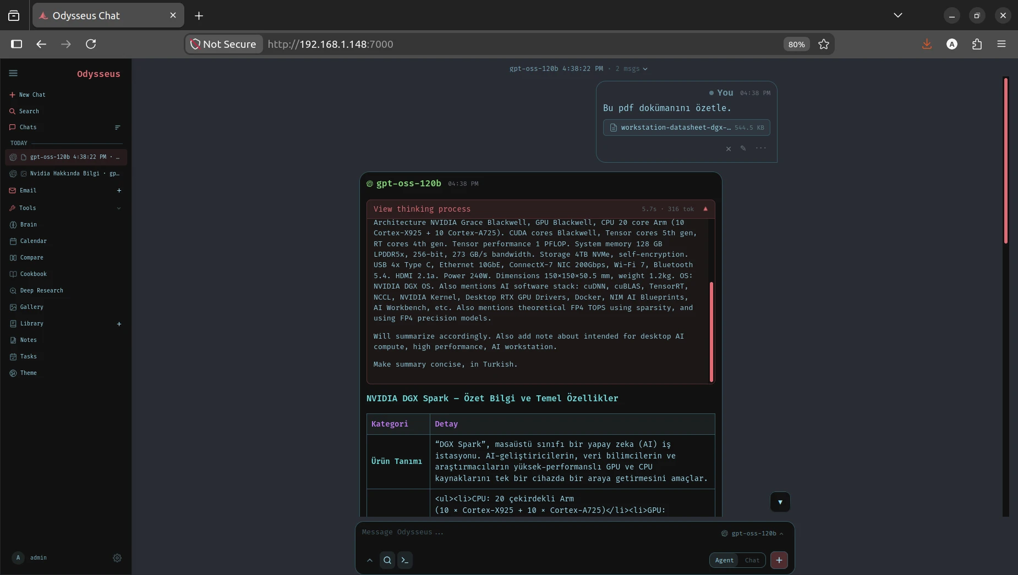Open the Brain tool
Image resolution: width=1018 pixels, height=575 pixels.
coord(24,224)
